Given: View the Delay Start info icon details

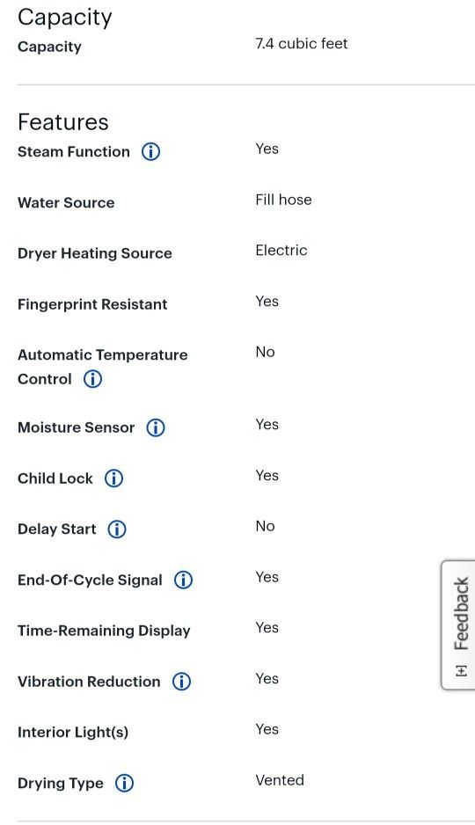Looking at the screenshot, I should pos(117,529).
